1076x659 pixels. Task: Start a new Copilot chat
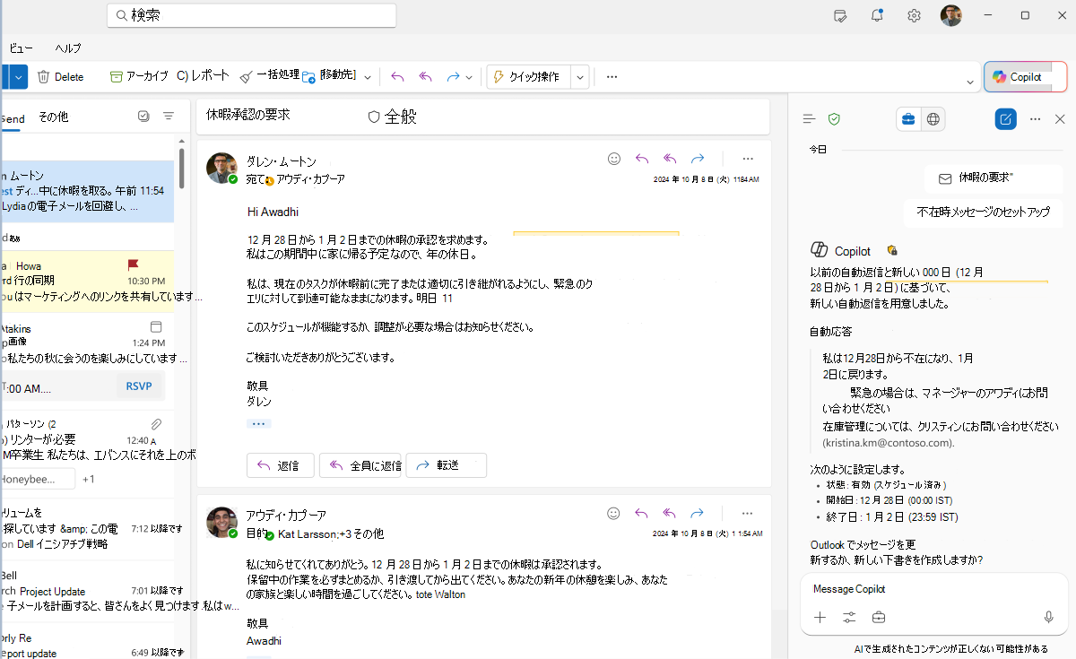[x=1006, y=118]
